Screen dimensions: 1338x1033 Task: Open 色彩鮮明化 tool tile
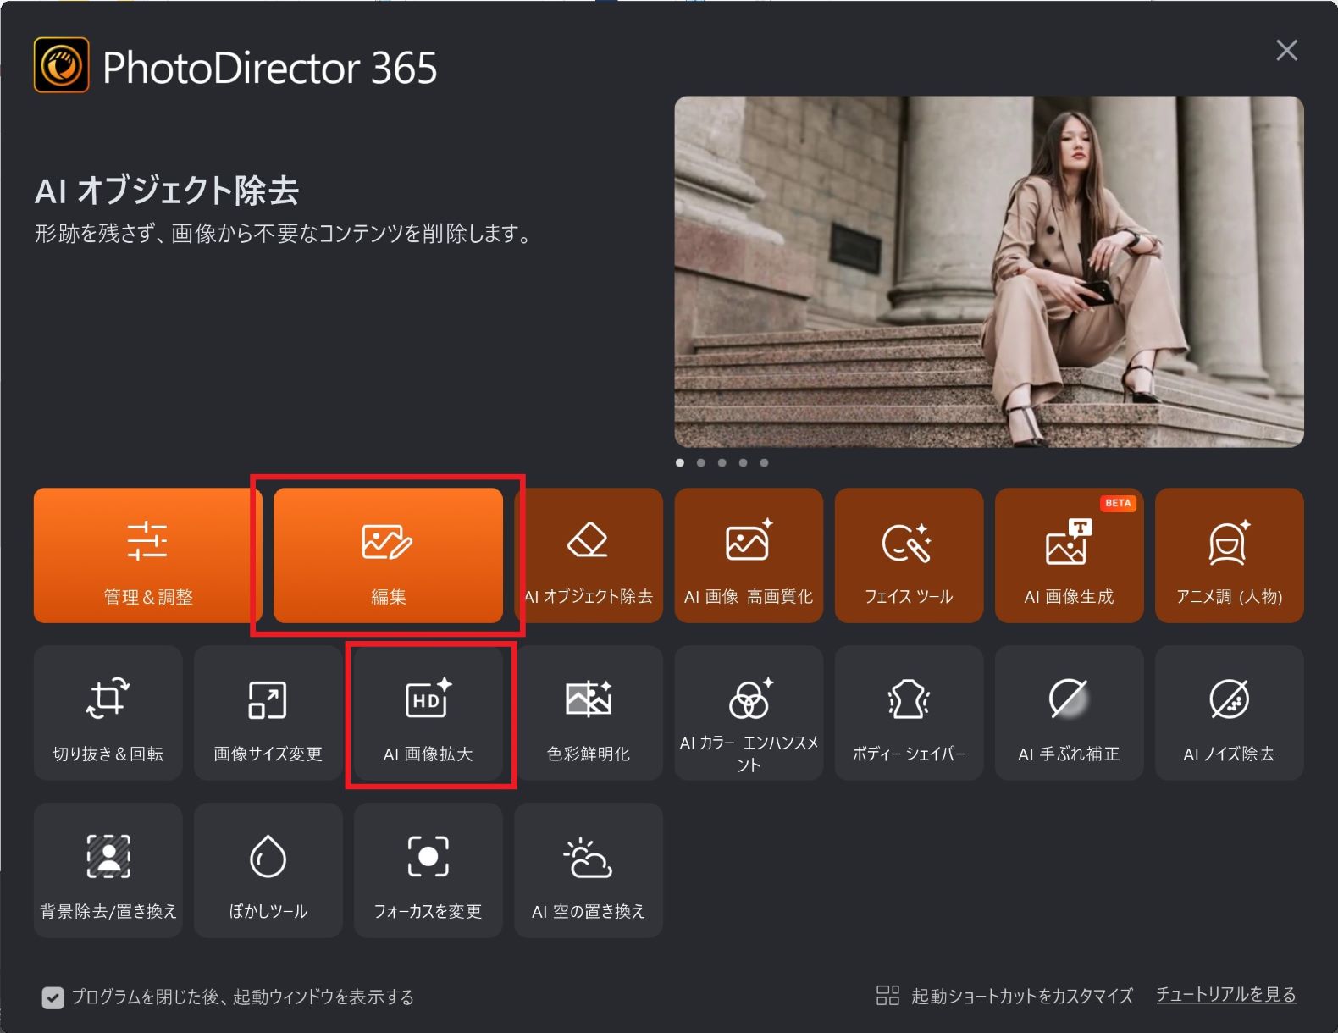coord(589,713)
